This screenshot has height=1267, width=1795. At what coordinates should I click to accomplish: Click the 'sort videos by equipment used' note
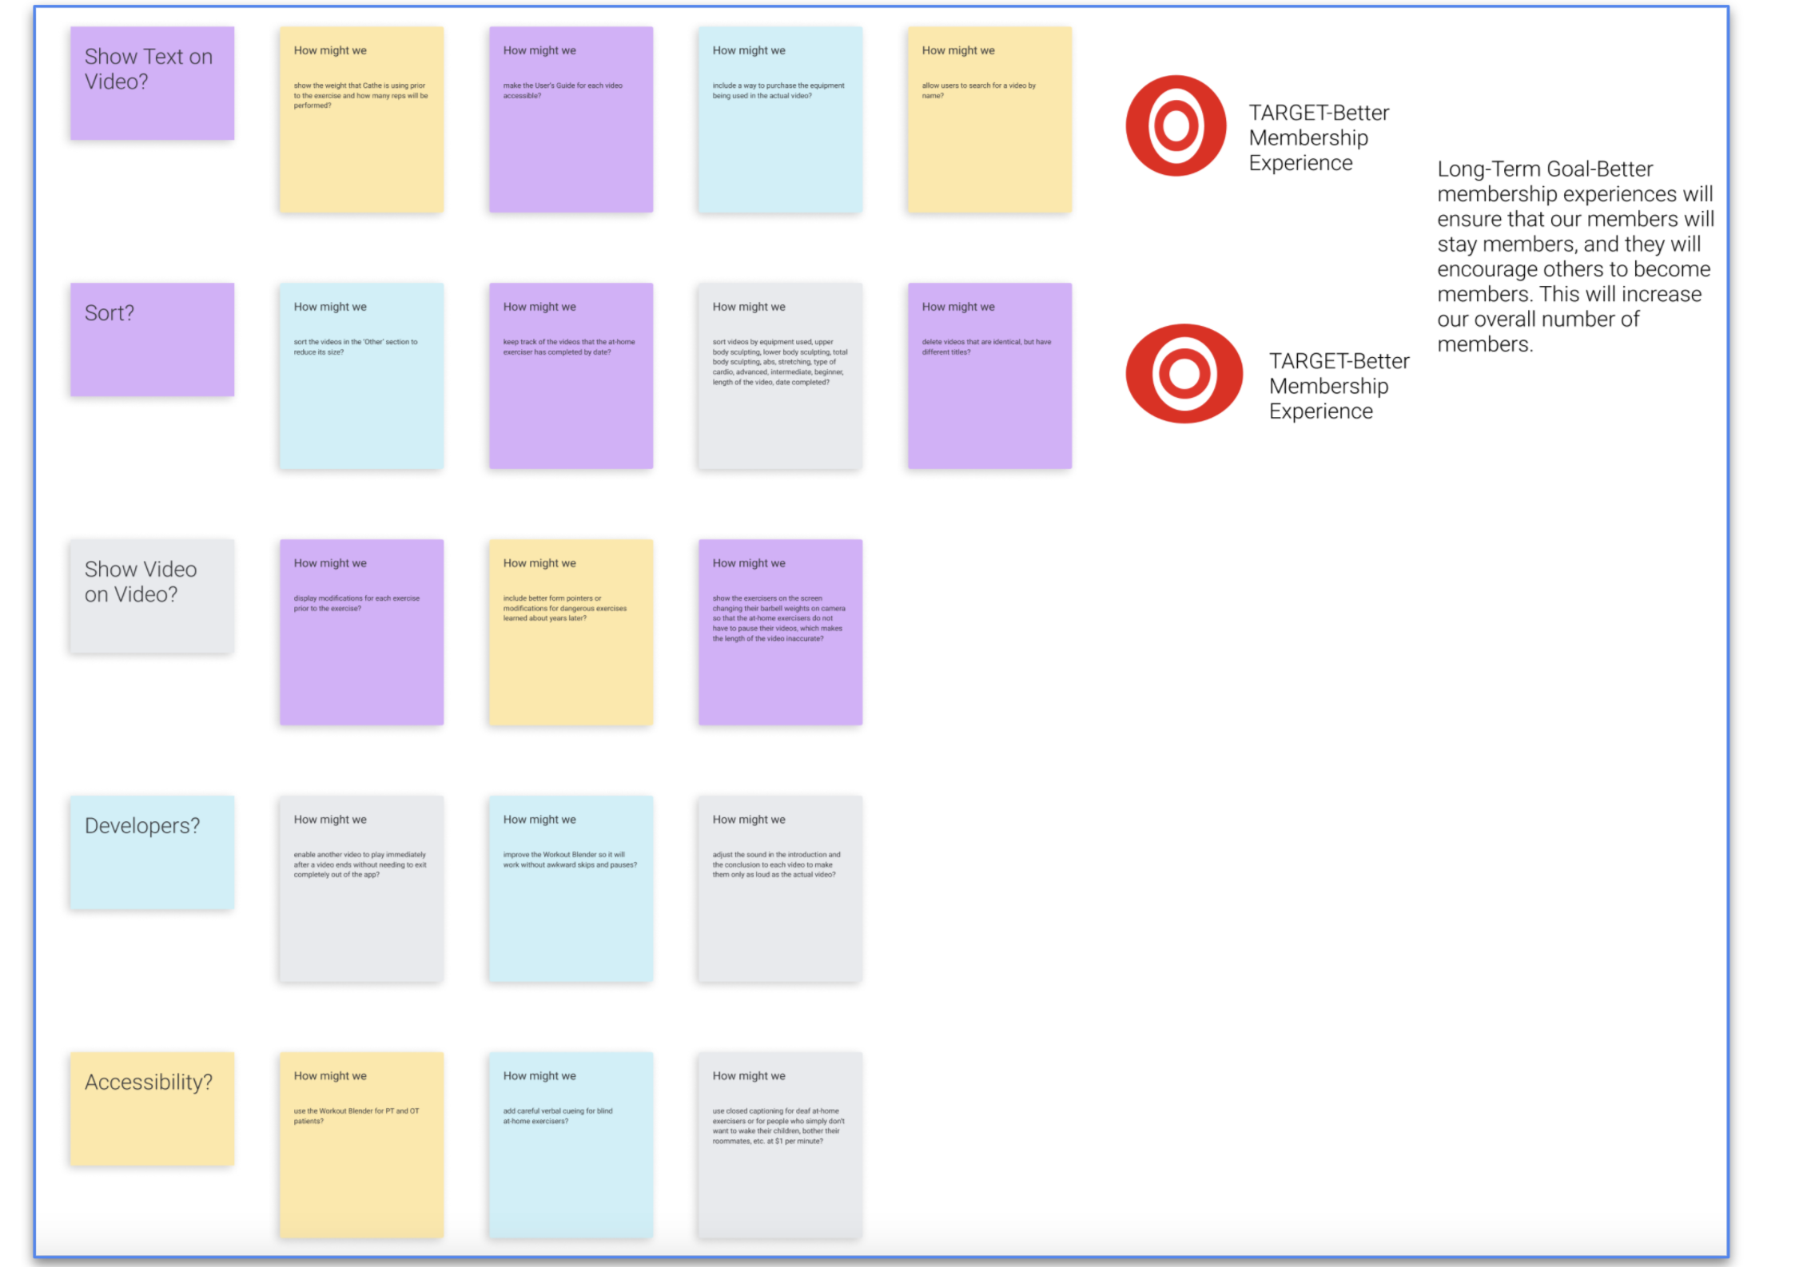coord(780,375)
